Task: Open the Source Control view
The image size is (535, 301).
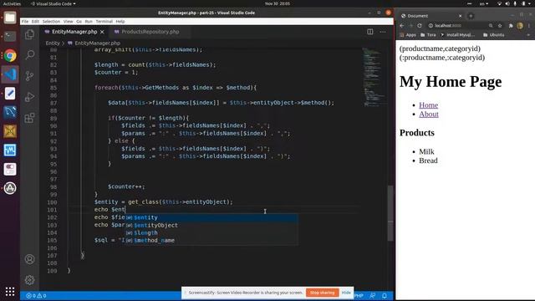Action: click(30, 76)
